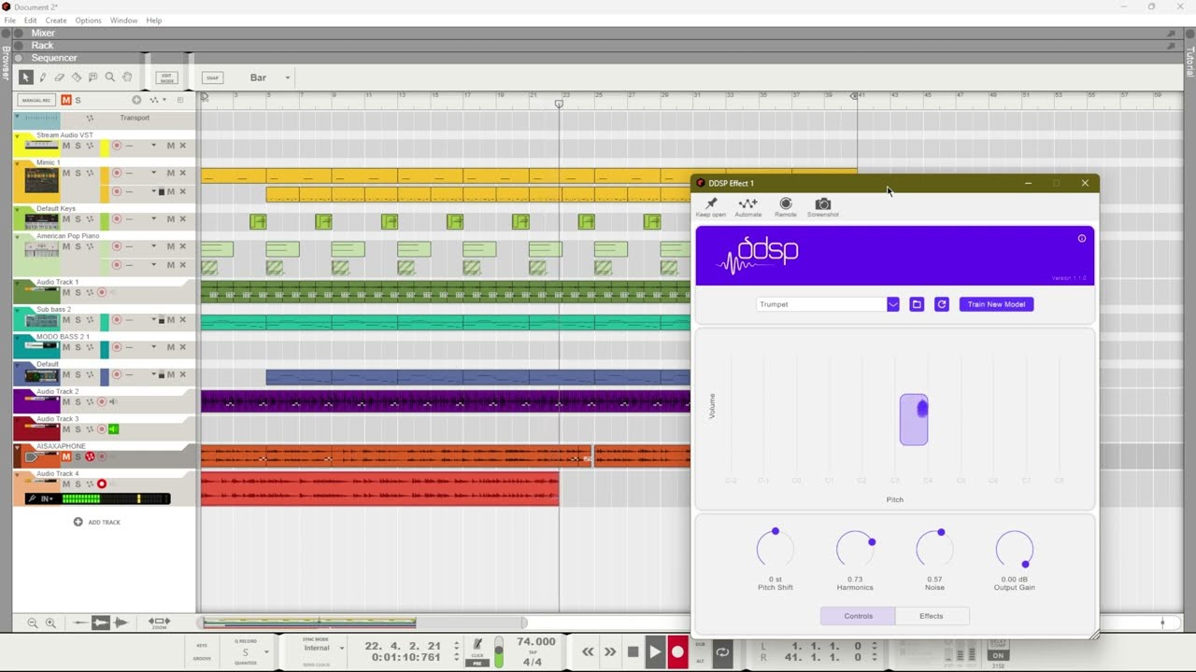Unmute the AISAXAPHONE track
1196x672 pixels.
(x=66, y=456)
